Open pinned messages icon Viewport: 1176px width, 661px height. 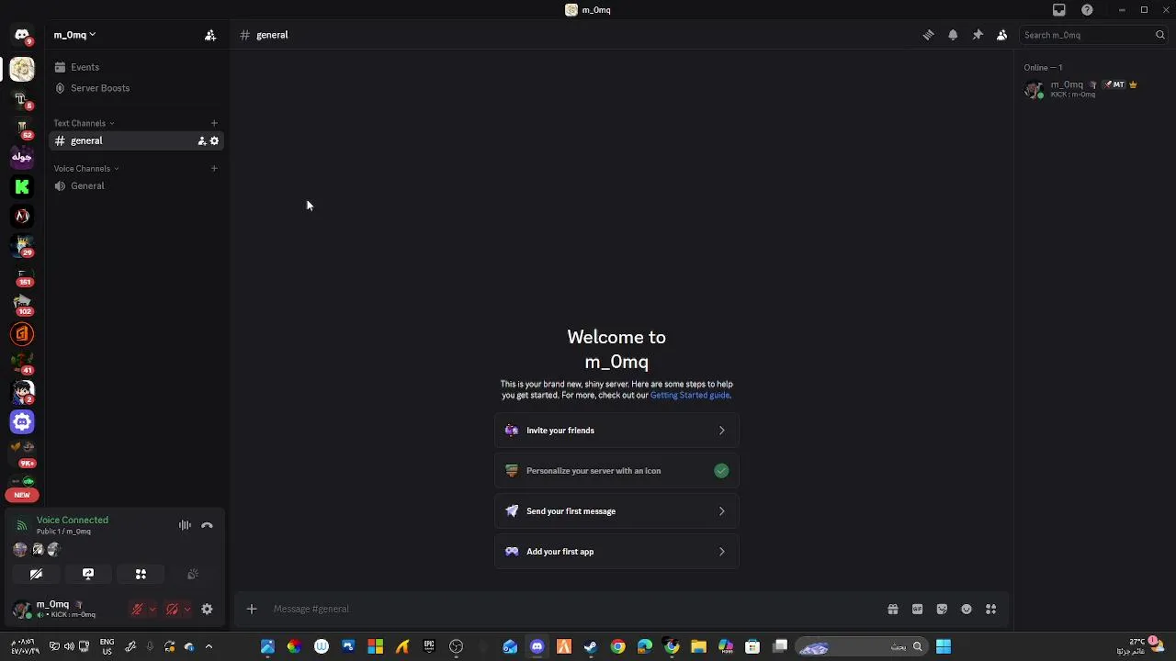click(x=978, y=35)
